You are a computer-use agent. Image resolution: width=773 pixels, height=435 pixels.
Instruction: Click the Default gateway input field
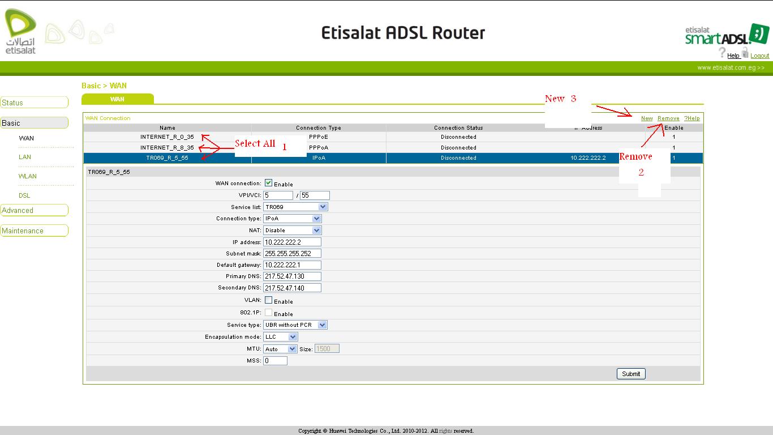[x=293, y=265]
